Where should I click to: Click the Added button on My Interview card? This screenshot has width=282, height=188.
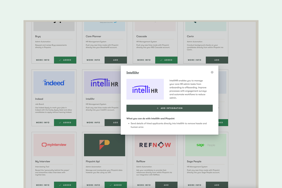click(65, 185)
